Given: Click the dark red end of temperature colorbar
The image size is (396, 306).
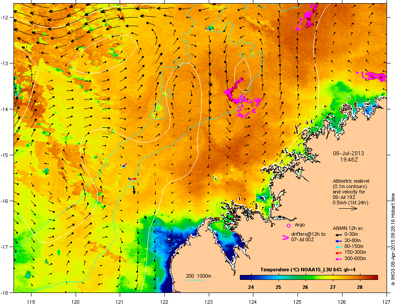Looking at the screenshot, I should (x=374, y=278).
